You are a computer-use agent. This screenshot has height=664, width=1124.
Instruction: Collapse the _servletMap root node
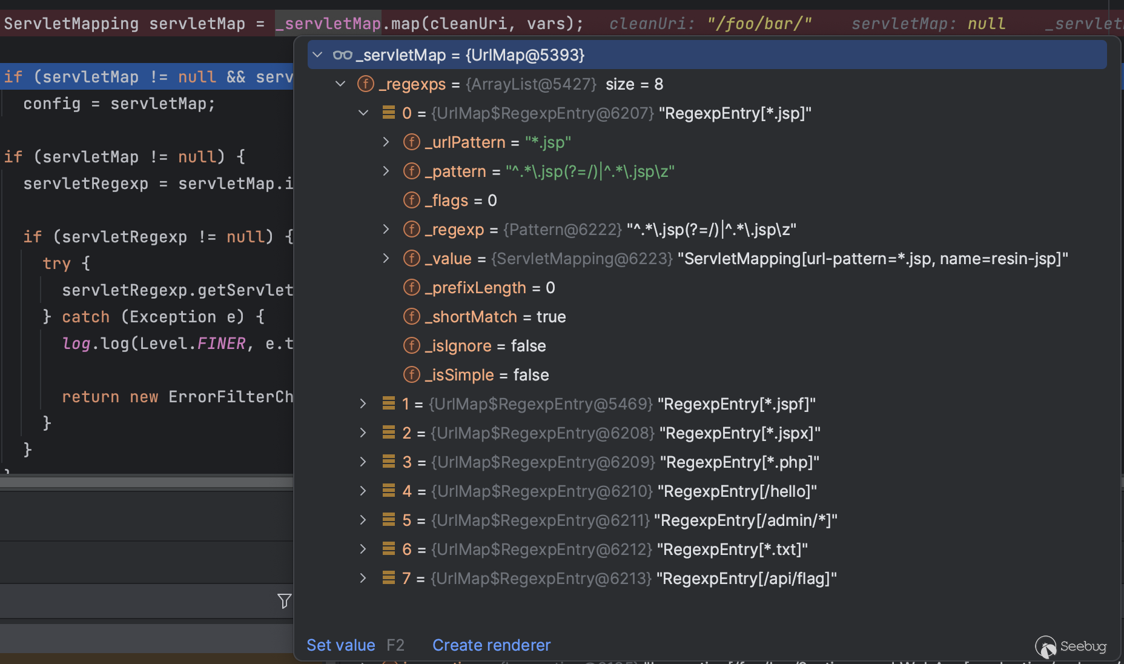tap(317, 55)
